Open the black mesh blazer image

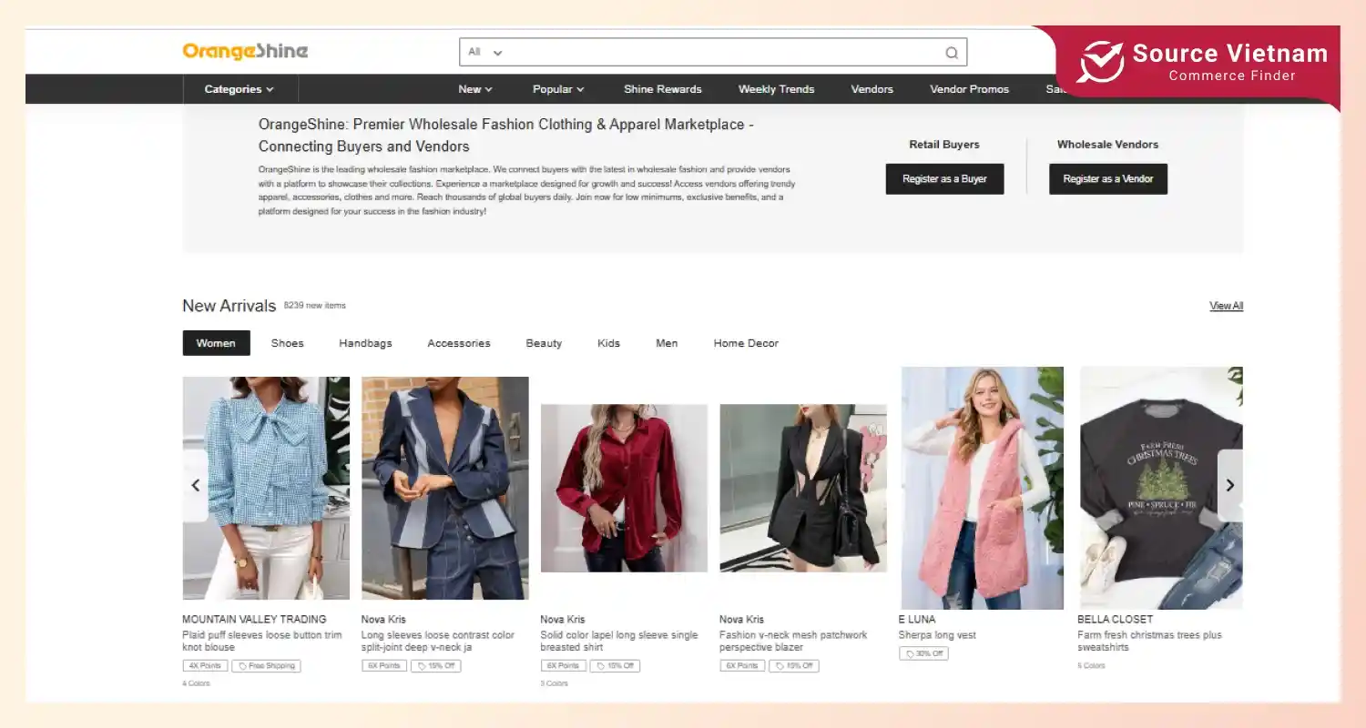[803, 488]
